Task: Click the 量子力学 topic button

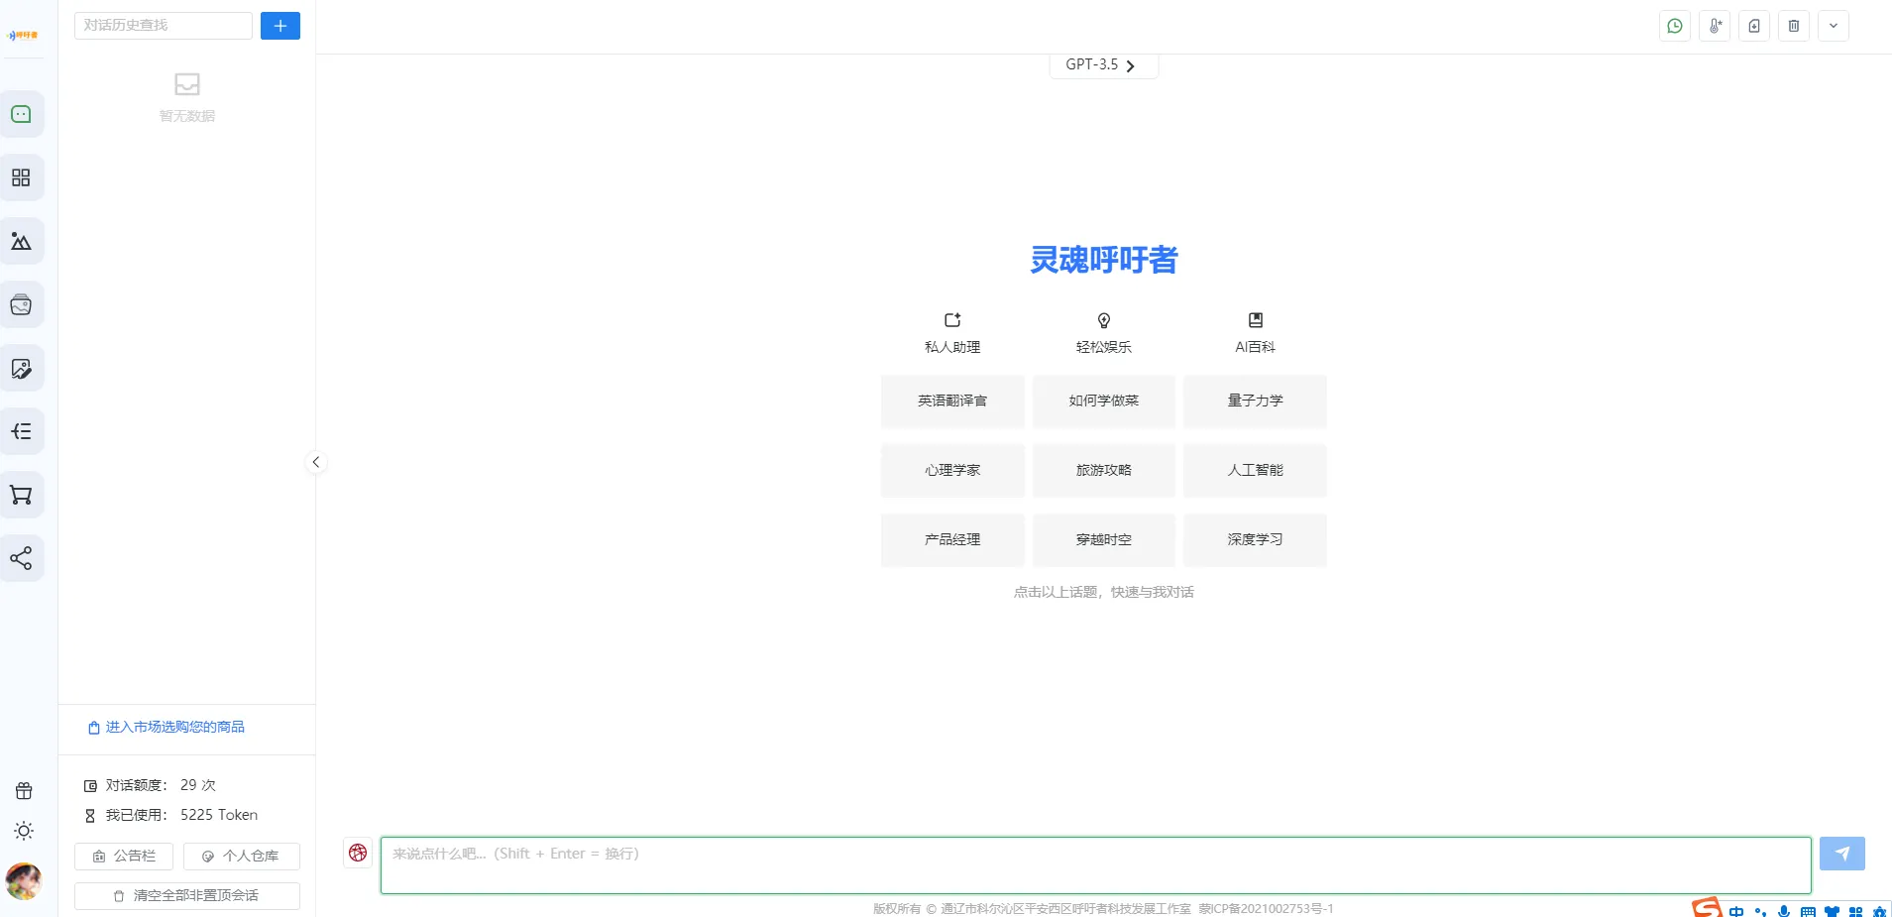Action: pyautogui.click(x=1255, y=401)
